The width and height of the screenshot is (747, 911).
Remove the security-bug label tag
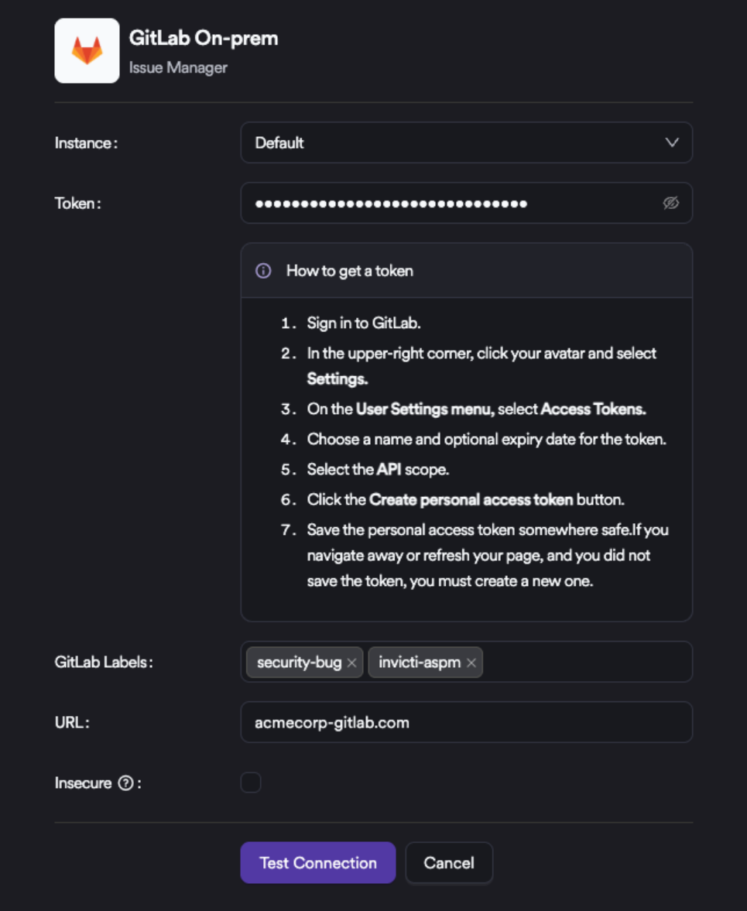[x=351, y=663]
